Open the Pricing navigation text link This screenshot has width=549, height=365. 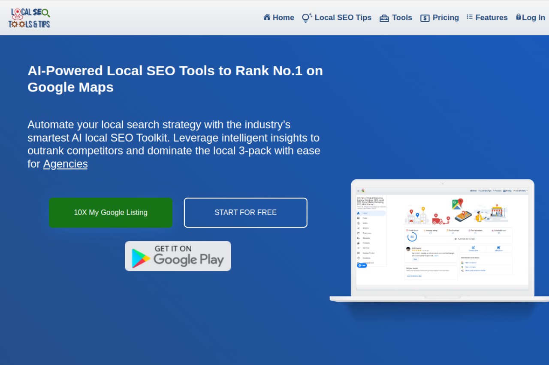tap(446, 18)
